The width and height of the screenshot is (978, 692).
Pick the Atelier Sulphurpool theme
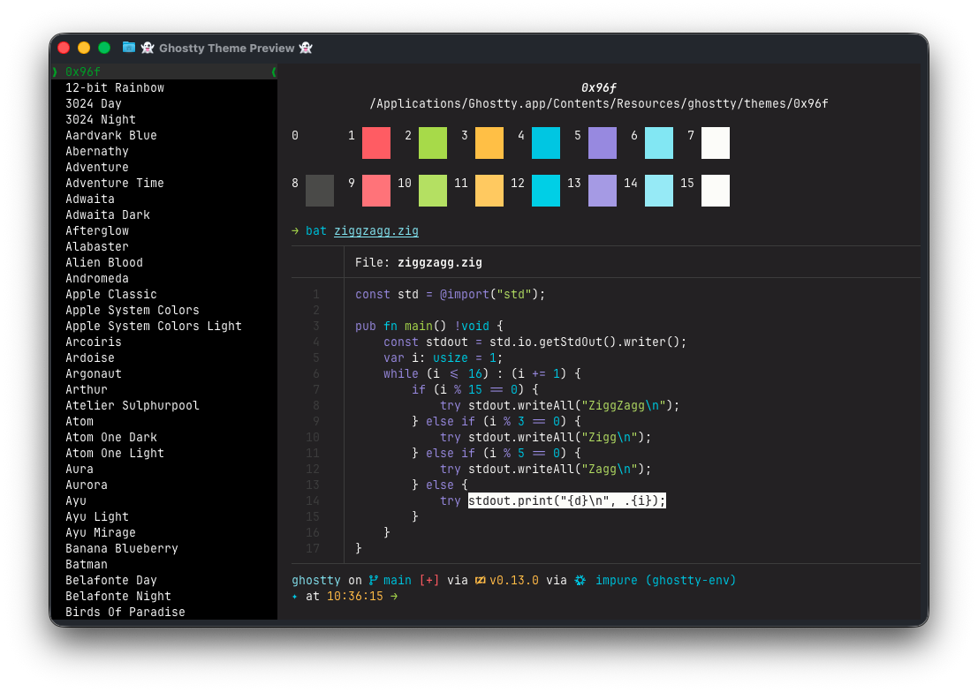tap(133, 406)
